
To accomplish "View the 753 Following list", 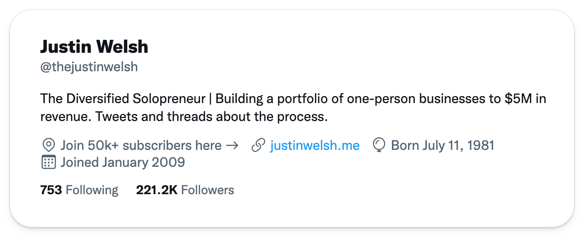I will coord(79,190).
